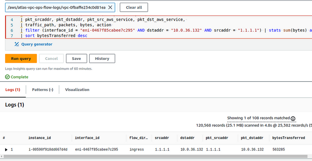
Task: Save the current query
Action: click(x=76, y=58)
